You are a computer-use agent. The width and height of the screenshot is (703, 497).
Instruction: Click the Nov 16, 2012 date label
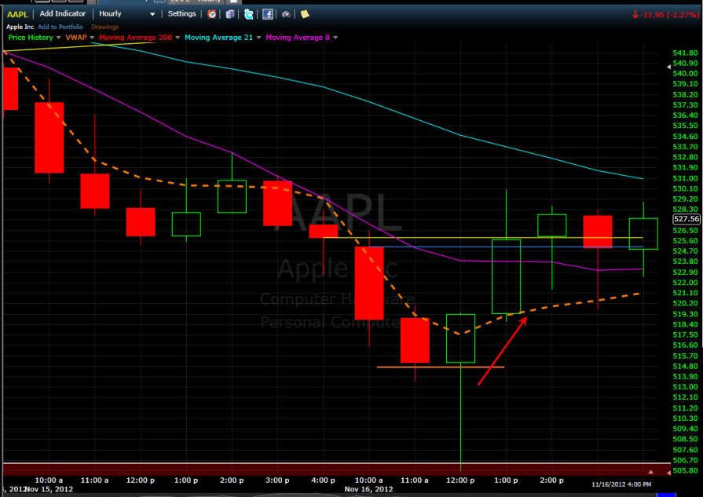click(368, 489)
